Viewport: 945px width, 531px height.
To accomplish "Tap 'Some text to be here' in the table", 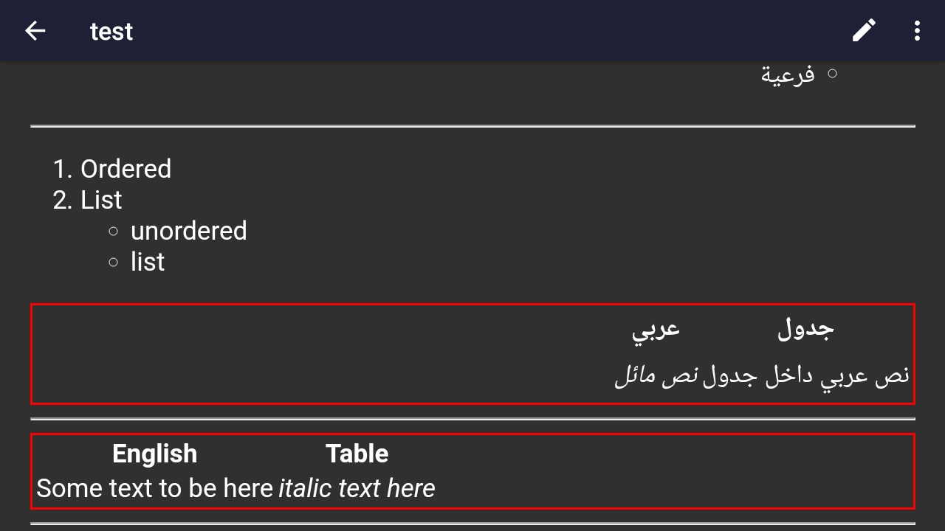I will point(154,487).
